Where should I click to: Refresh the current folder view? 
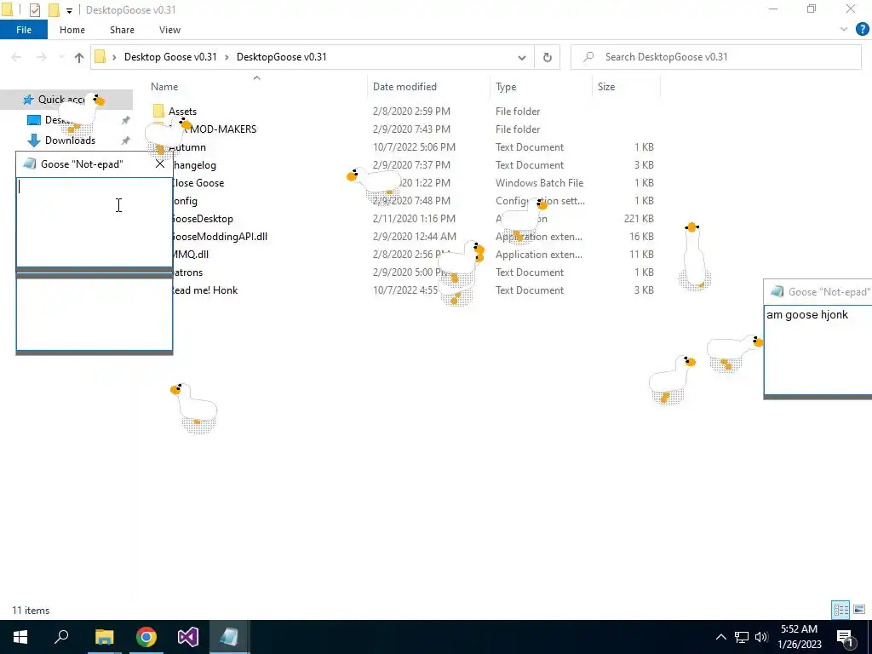coord(548,57)
